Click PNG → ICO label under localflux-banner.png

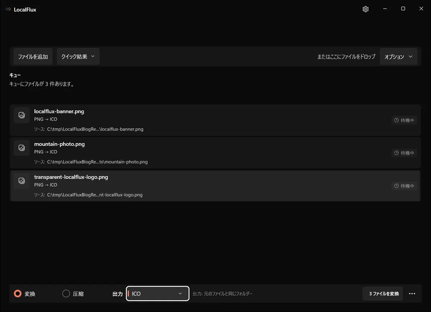(46, 119)
